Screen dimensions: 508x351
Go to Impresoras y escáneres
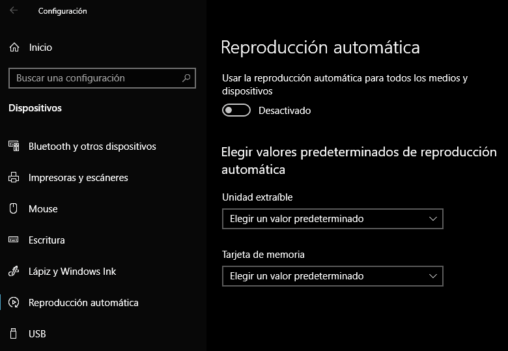[x=78, y=178]
